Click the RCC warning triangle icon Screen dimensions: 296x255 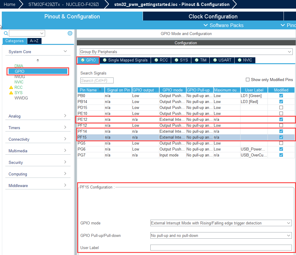[11, 88]
